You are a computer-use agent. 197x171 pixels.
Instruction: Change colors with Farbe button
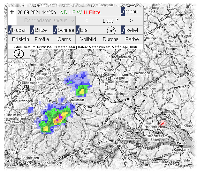(x=132, y=39)
